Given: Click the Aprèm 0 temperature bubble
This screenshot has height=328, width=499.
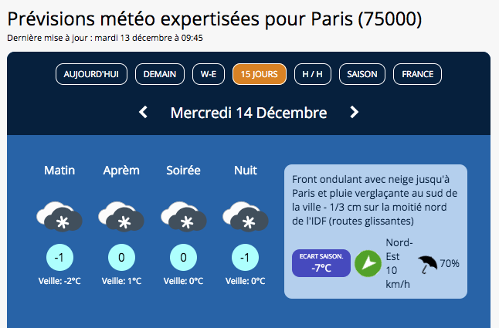Looking at the screenshot, I should (121, 257).
